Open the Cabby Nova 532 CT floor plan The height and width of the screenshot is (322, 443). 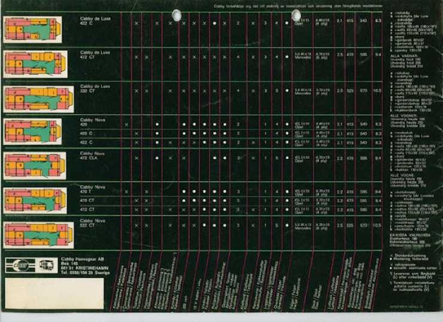39,235
